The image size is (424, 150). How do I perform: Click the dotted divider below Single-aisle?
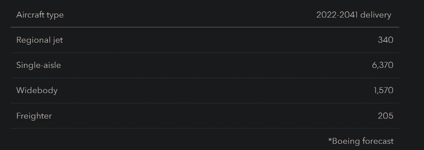(205, 78)
